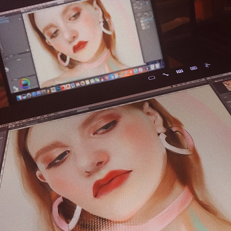Tap the on-screen keyboard button on tablet bezel
231x231 pixels.
click(x=179, y=72)
